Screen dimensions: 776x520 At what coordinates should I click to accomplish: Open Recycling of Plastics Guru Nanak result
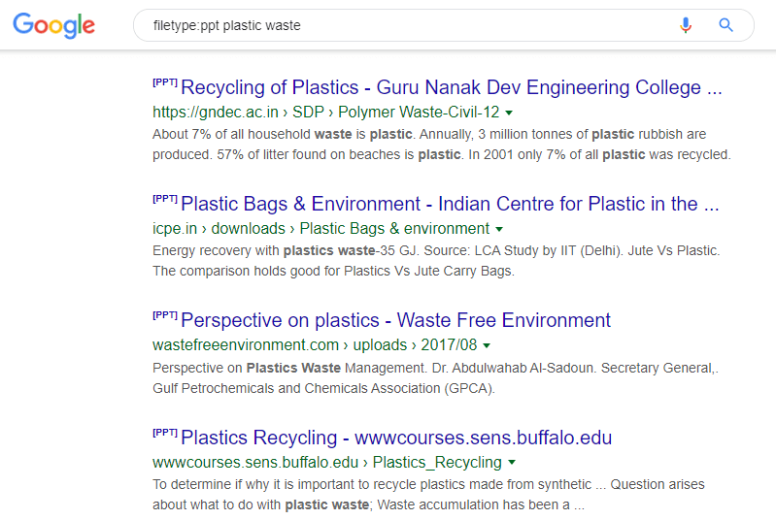click(x=452, y=87)
